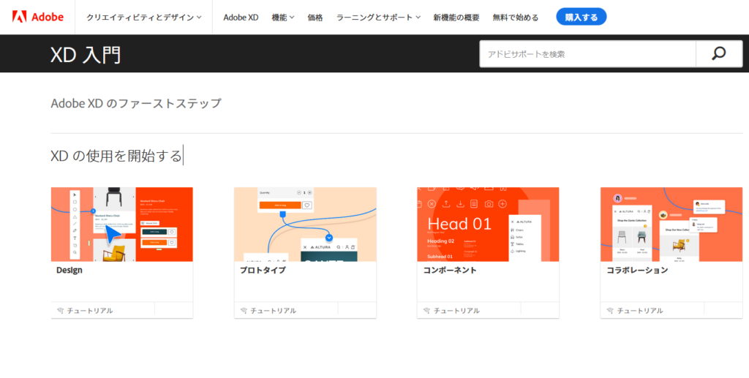Click the XD の使用を開始する heading
This screenshot has width=749, height=378.
pos(116,156)
